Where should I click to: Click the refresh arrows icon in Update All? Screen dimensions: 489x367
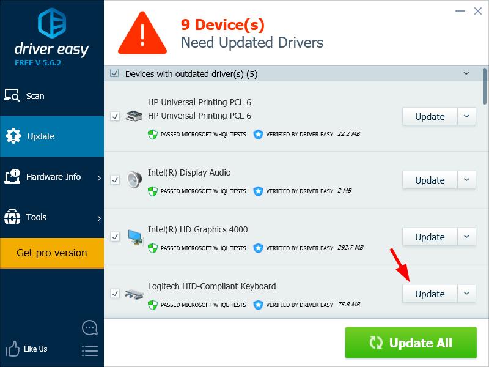(376, 343)
